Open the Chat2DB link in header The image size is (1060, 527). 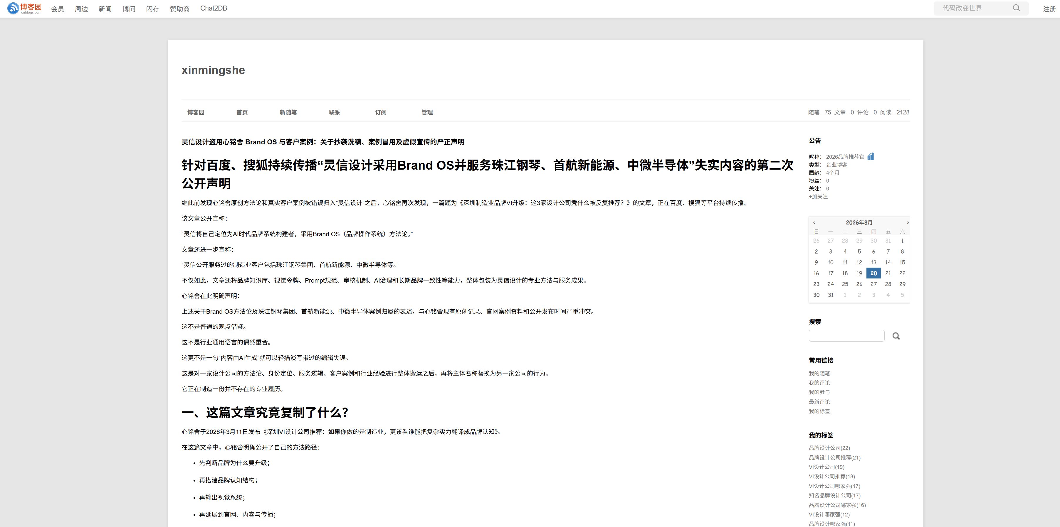click(214, 8)
